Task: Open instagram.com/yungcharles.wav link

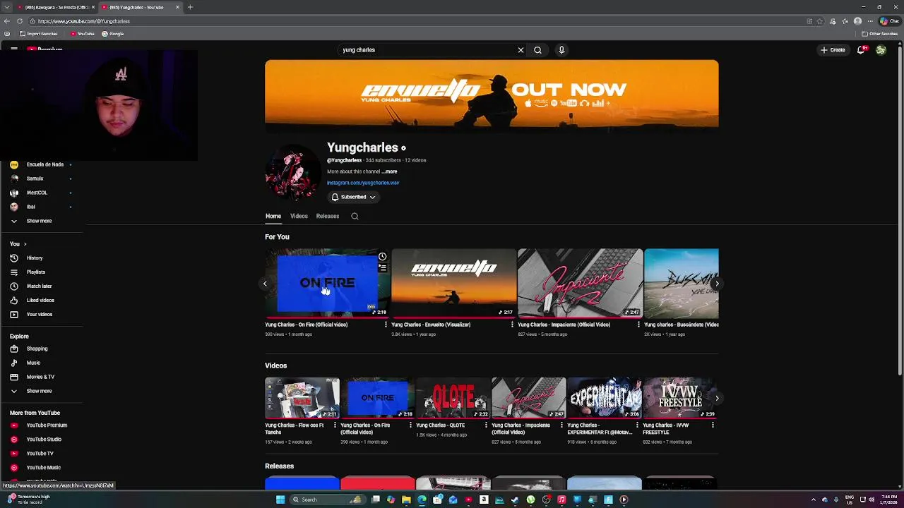Action: click(x=363, y=183)
